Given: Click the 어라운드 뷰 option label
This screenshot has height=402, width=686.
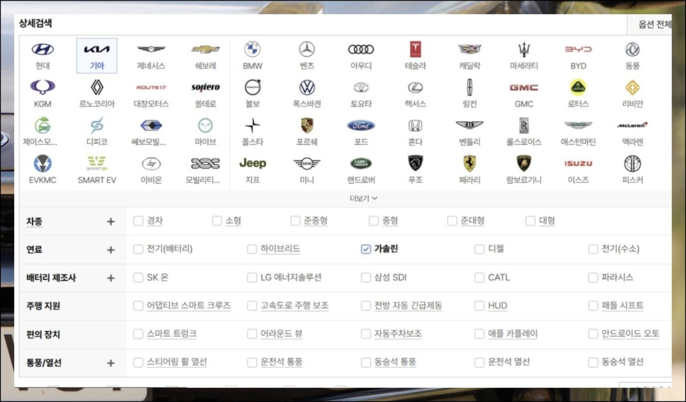Looking at the screenshot, I should [282, 334].
